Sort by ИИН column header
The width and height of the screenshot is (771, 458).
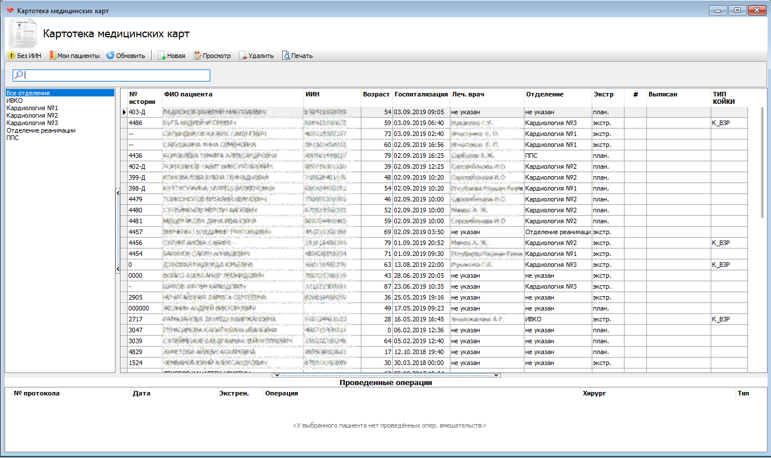click(x=333, y=98)
